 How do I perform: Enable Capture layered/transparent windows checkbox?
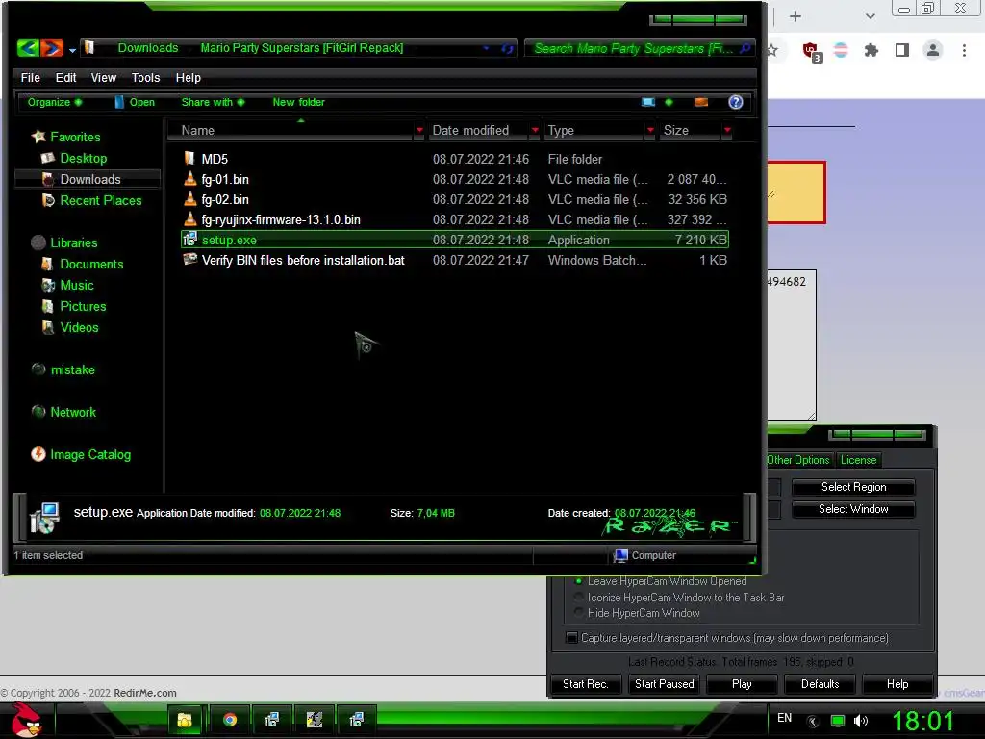coord(571,638)
